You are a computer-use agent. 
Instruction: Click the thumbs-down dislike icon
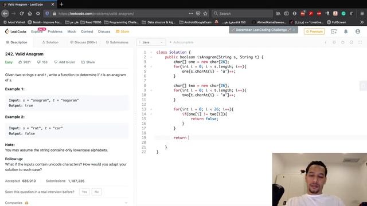tap(38, 62)
